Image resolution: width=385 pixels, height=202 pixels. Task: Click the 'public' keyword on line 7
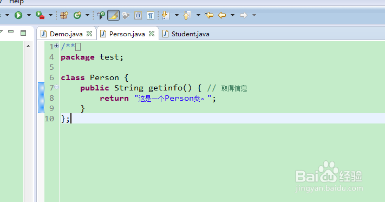[95, 88]
